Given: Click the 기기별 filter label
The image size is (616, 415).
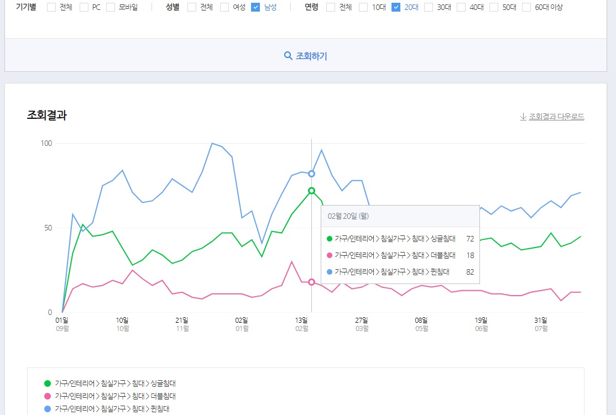Looking at the screenshot, I should pyautogui.click(x=26, y=7).
